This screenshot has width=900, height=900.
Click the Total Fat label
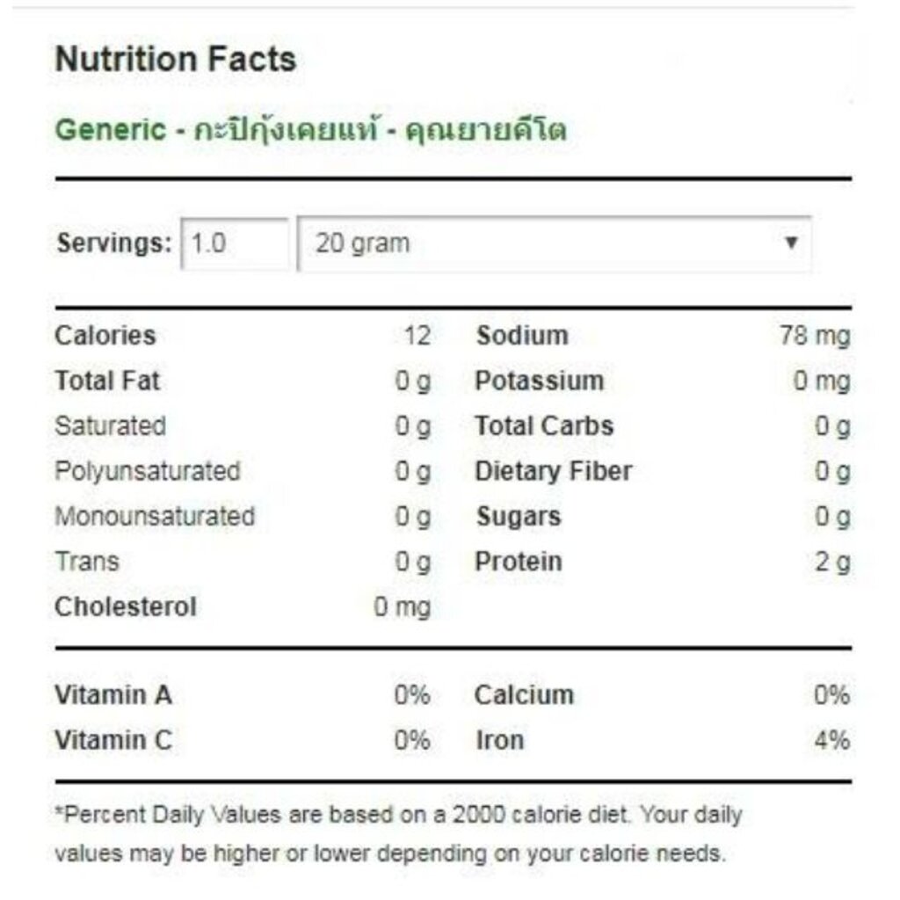tap(107, 381)
